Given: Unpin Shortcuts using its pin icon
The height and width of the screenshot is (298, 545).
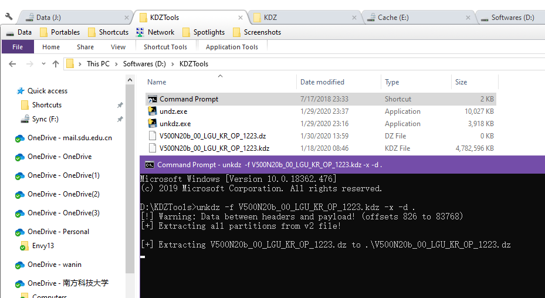Looking at the screenshot, I should 120,105.
